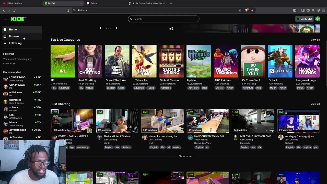Open the IRL category thumbnail
The height and width of the screenshot is (184, 327).
click(x=63, y=61)
